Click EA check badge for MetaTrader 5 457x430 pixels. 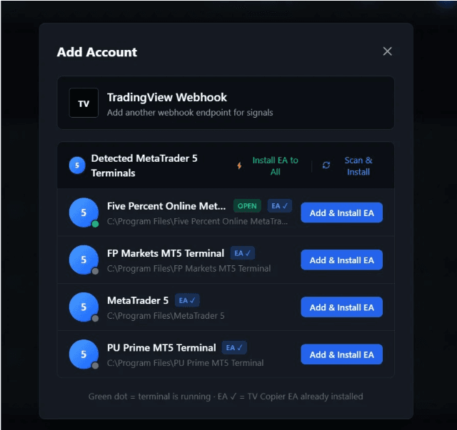(x=187, y=300)
